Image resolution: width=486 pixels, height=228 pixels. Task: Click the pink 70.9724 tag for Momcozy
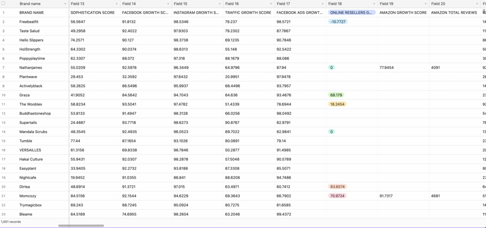point(338,196)
